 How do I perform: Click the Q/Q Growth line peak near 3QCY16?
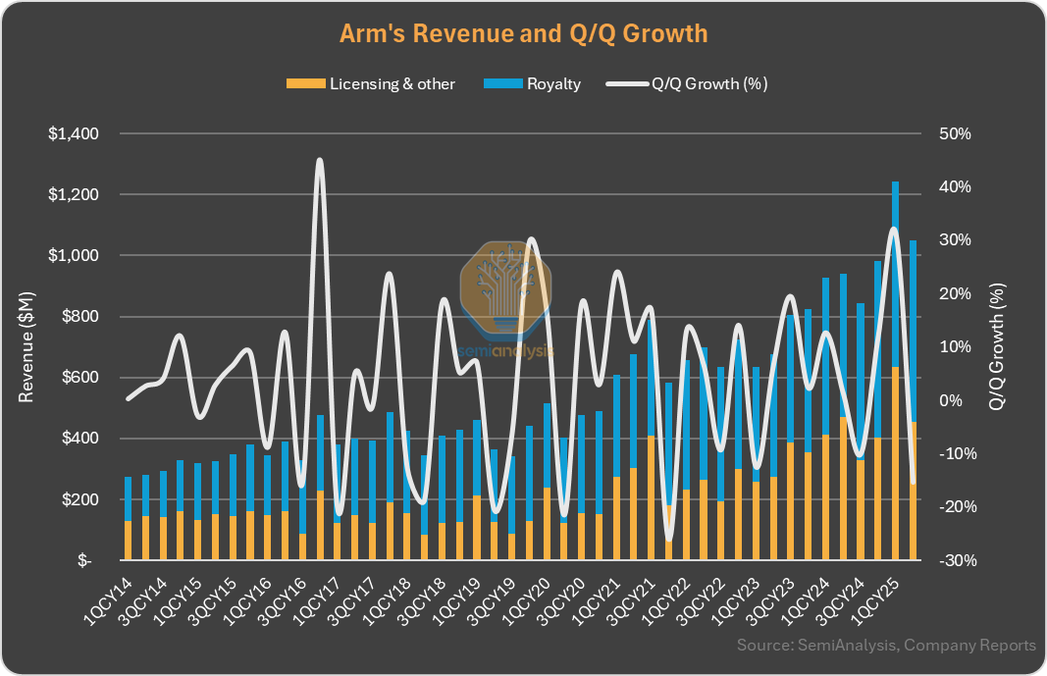tap(319, 162)
